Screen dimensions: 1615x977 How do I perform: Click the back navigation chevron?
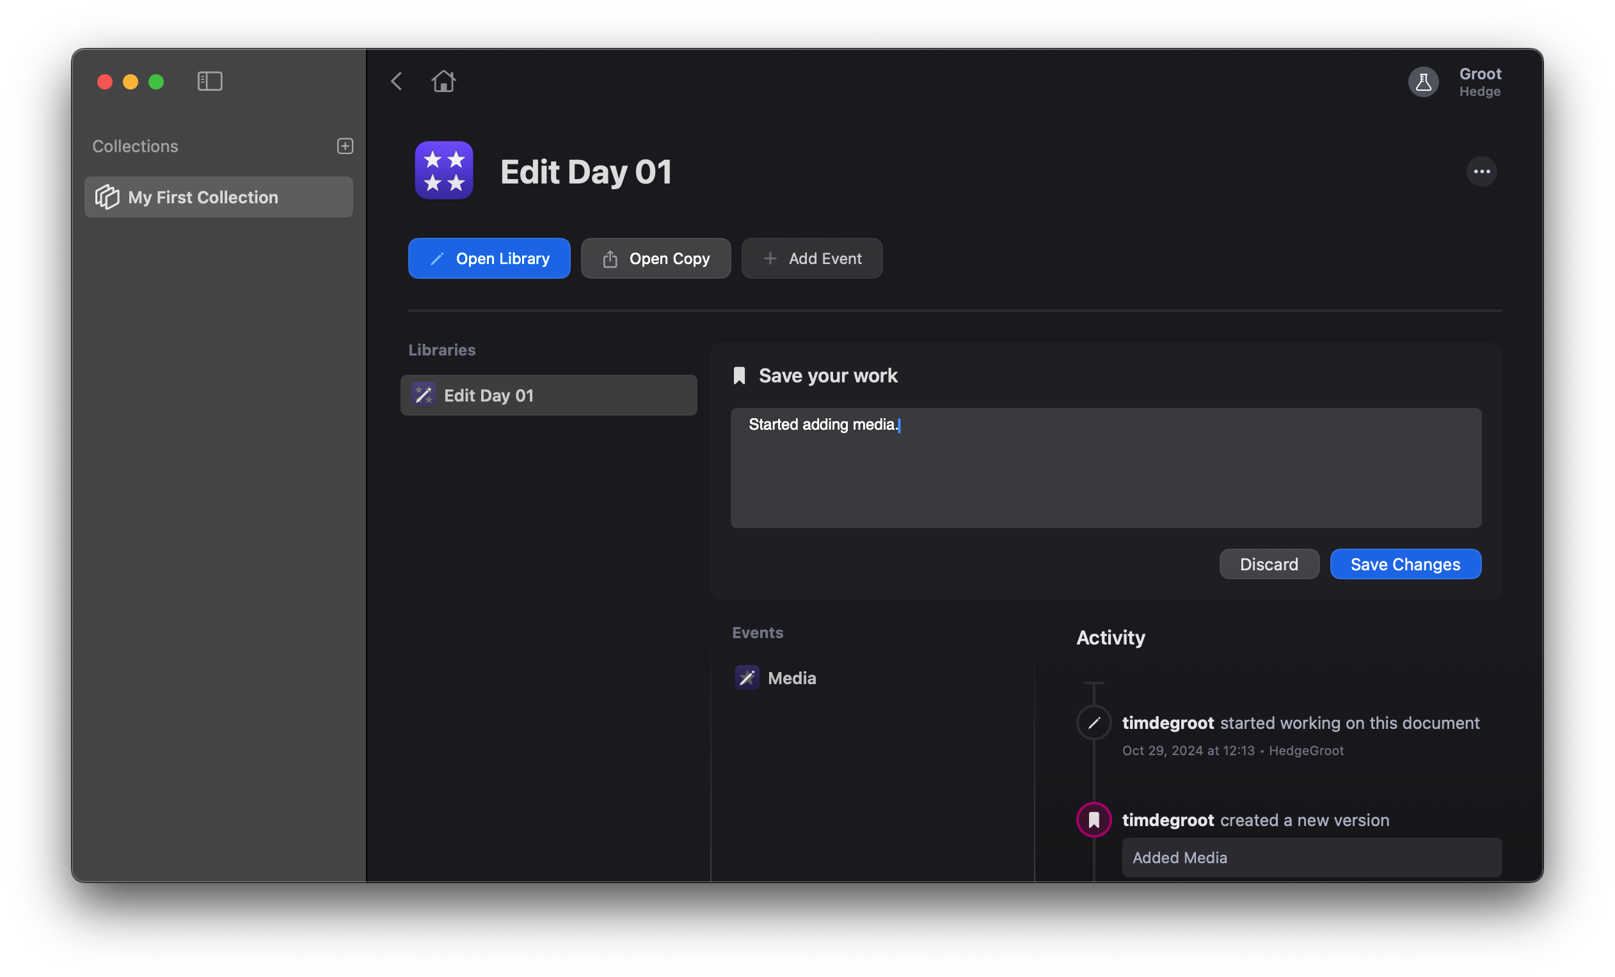[x=397, y=81]
